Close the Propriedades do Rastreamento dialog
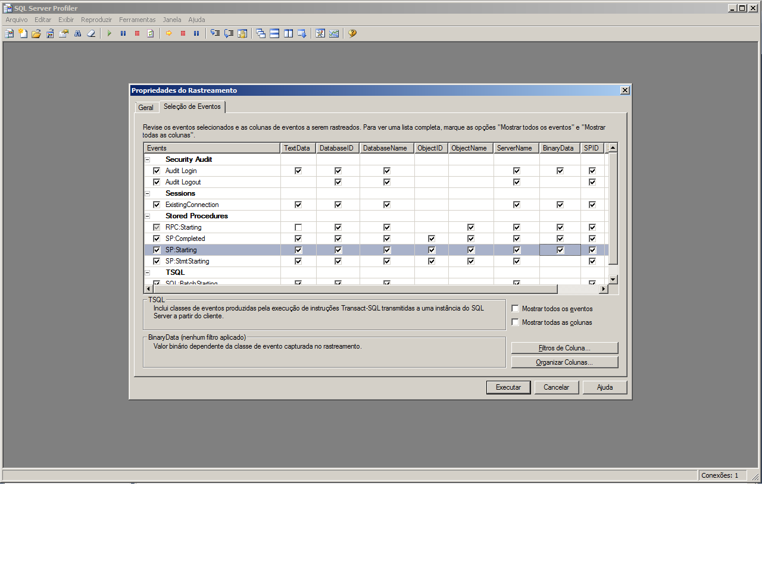The image size is (762, 583). pyautogui.click(x=625, y=90)
